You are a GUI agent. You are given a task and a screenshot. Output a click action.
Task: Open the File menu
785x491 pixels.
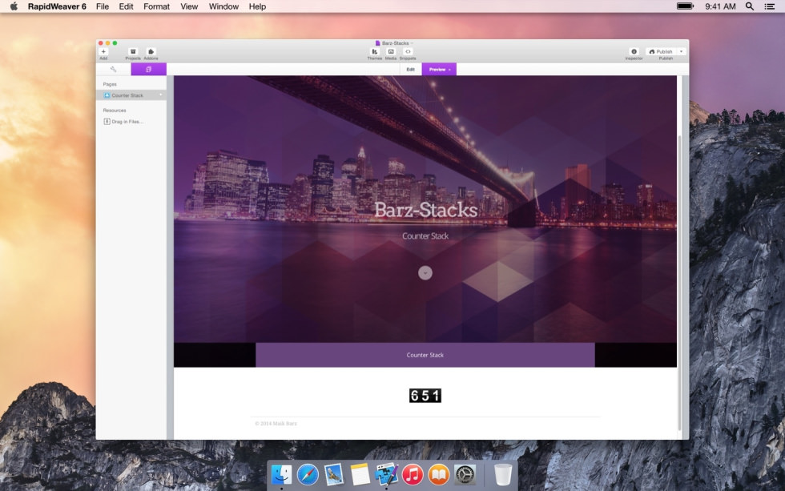point(103,6)
